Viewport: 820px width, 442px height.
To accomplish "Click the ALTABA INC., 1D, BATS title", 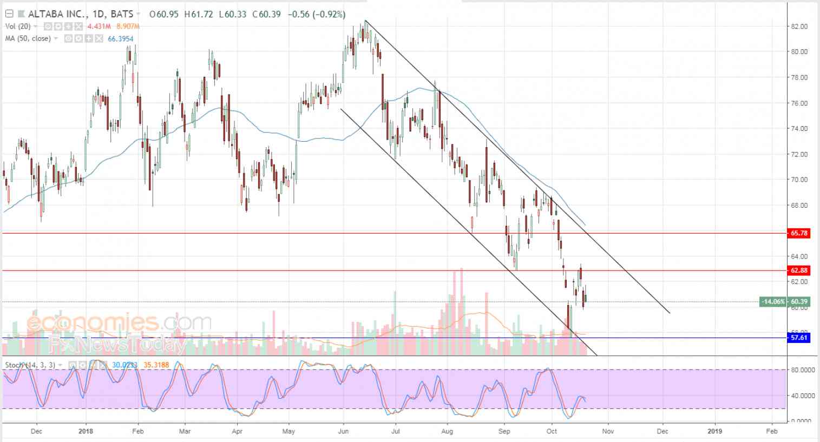I will pyautogui.click(x=80, y=14).
